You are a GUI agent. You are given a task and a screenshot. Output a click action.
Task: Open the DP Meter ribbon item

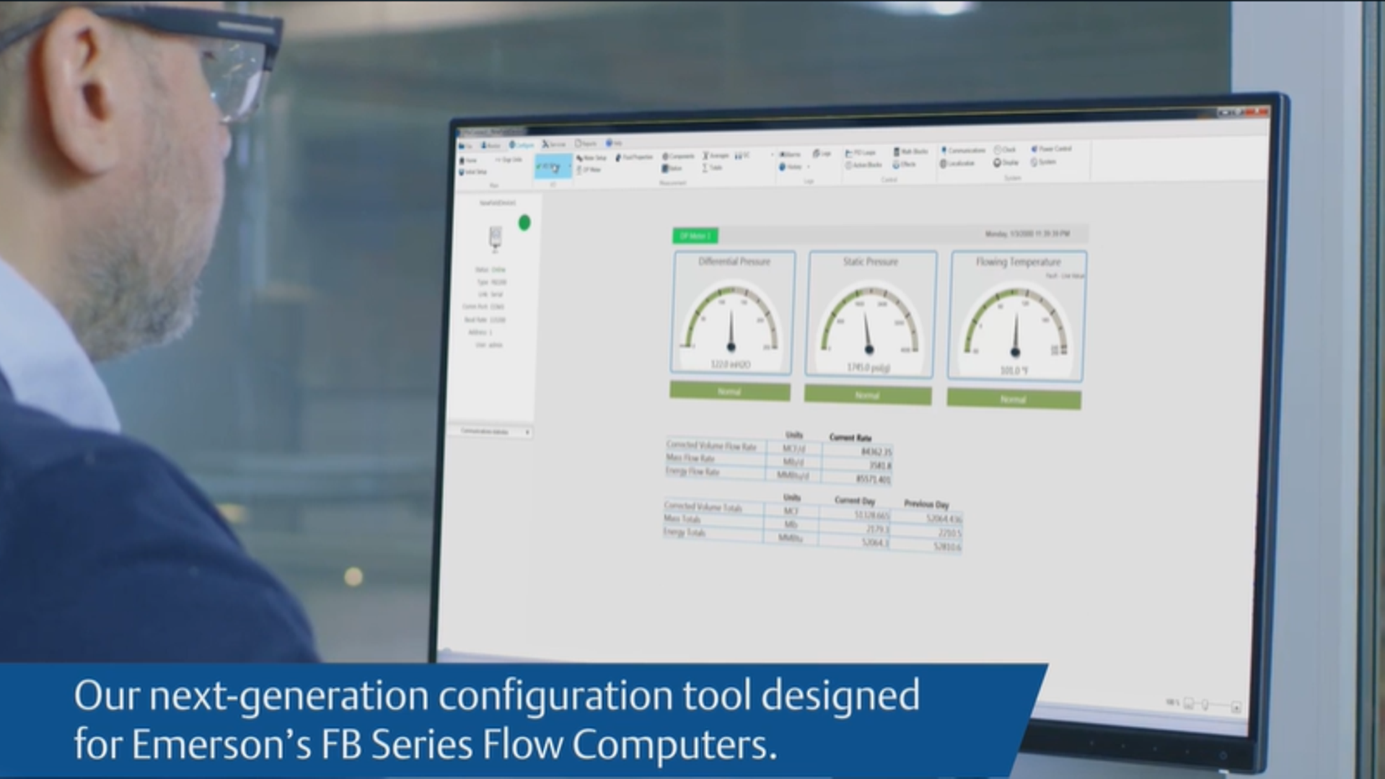(589, 170)
